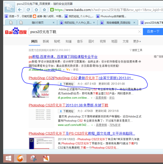Click 评价 for dl.pconline.com.cn result
Viewport: 163px width, 164px height.
[x=112, y=98]
